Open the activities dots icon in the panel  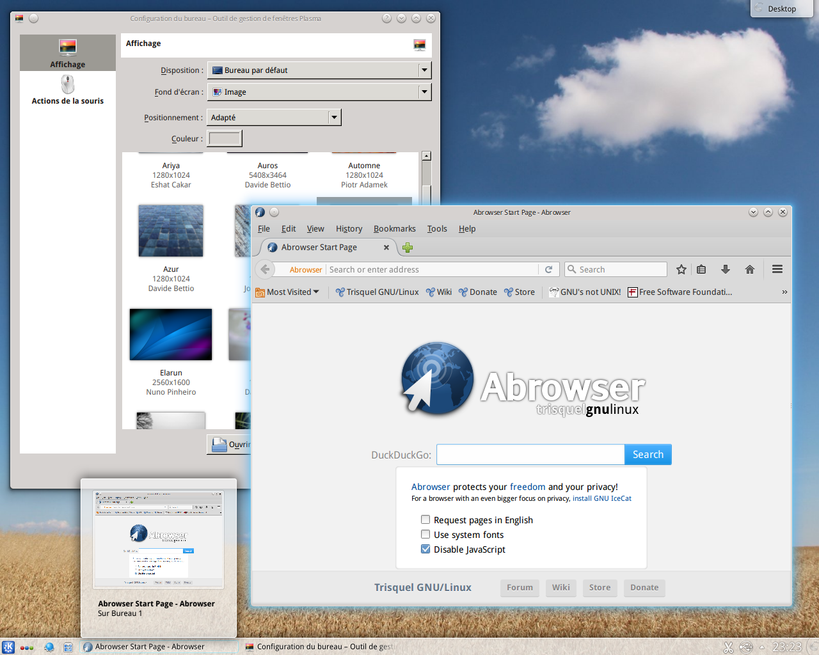tap(27, 647)
